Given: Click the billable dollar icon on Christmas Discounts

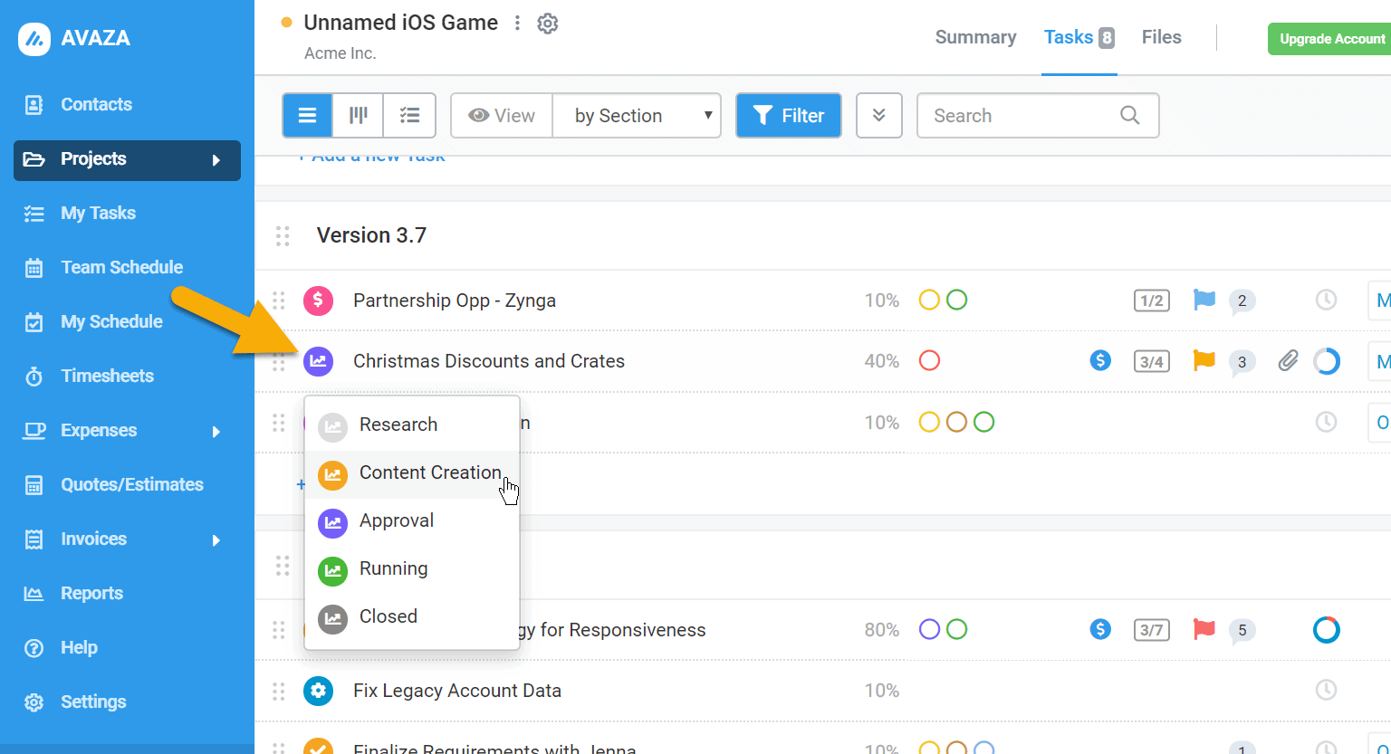Looking at the screenshot, I should [1100, 360].
